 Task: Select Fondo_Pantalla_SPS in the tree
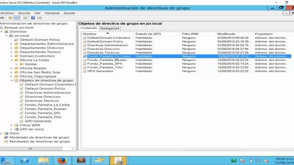pos(43,113)
